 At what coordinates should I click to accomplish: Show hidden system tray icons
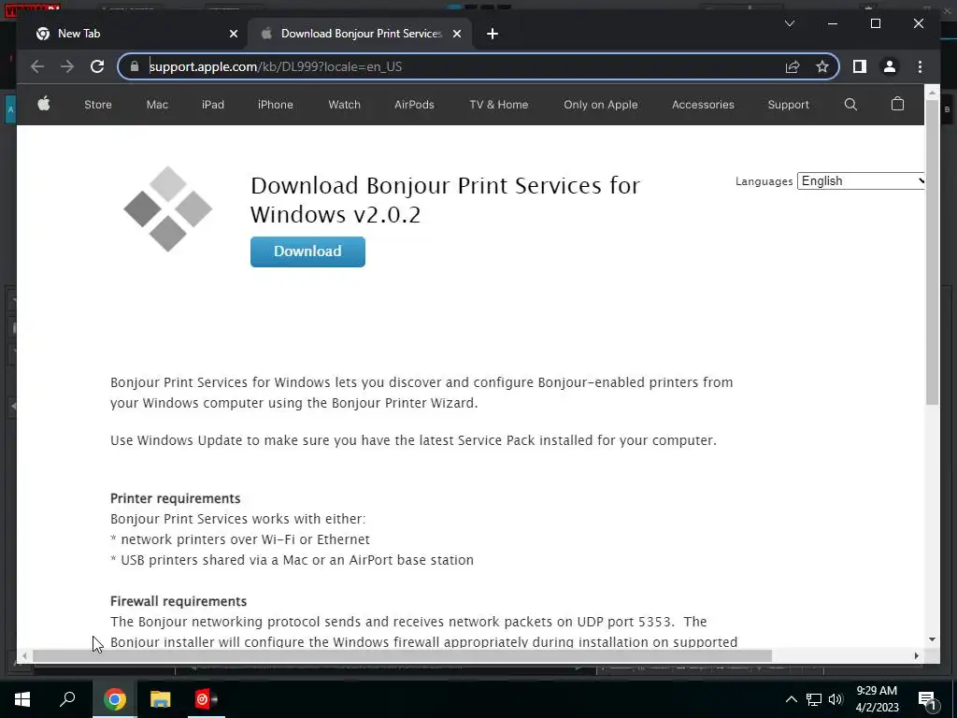[x=791, y=699]
